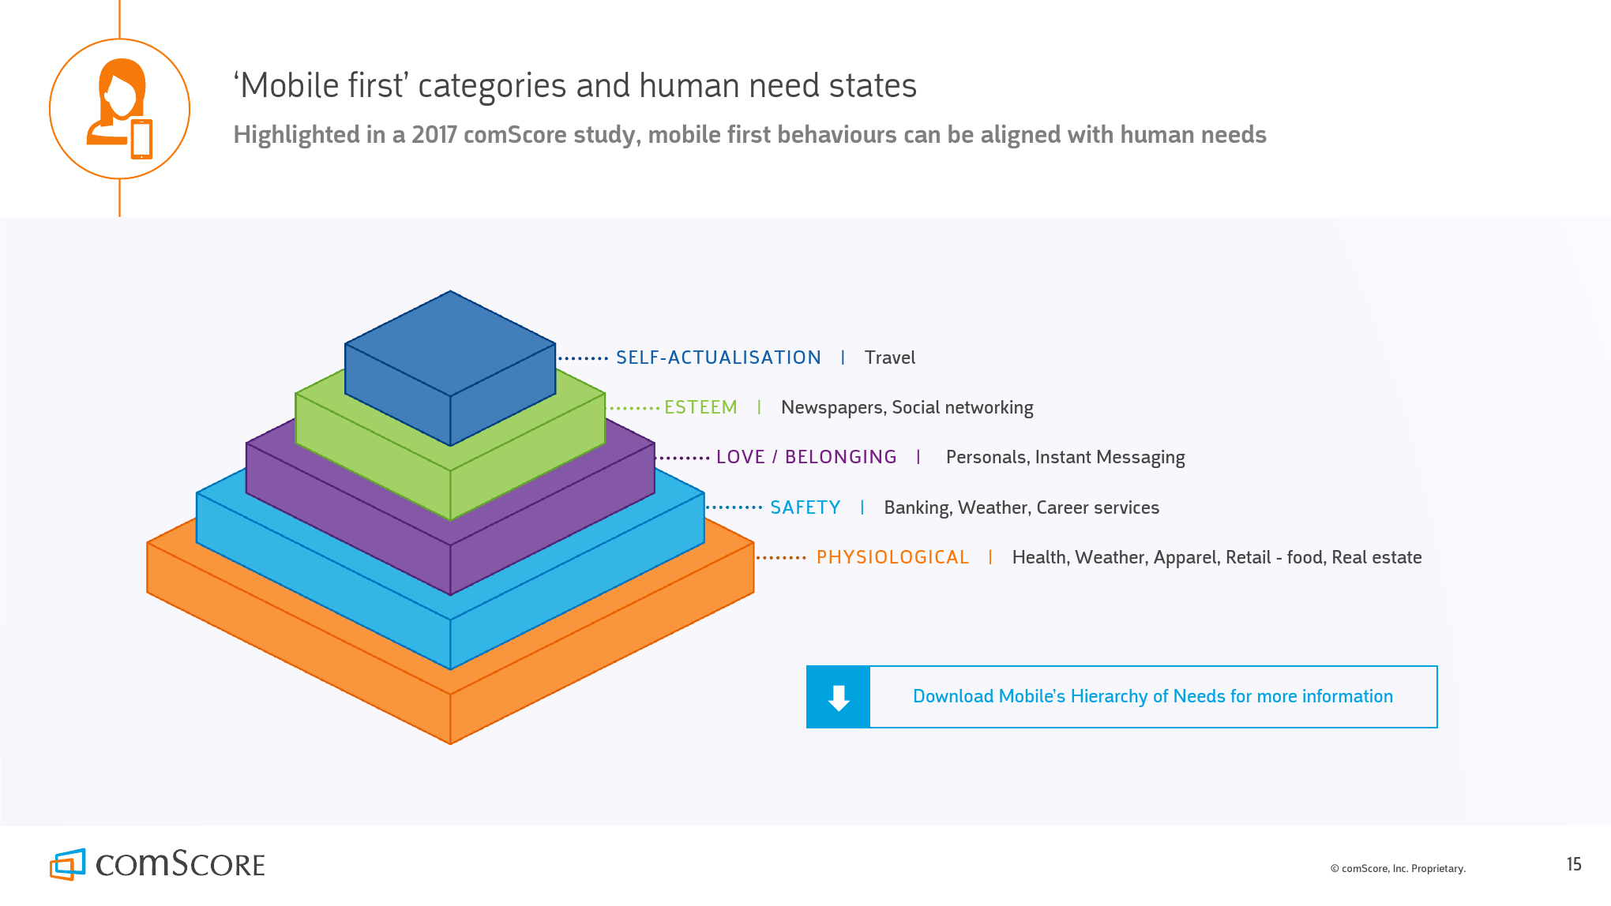Screen dimensions: 1611x906
Task: Click the white download arrow icon
Action: (x=838, y=698)
